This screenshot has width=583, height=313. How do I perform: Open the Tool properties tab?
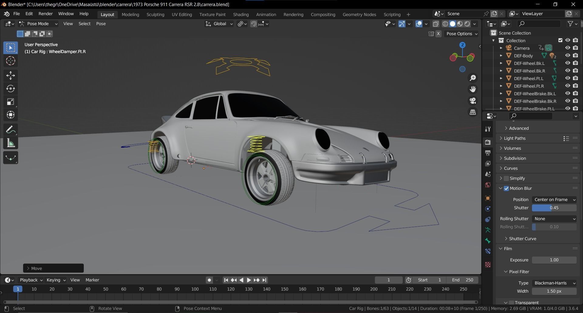[x=488, y=129]
